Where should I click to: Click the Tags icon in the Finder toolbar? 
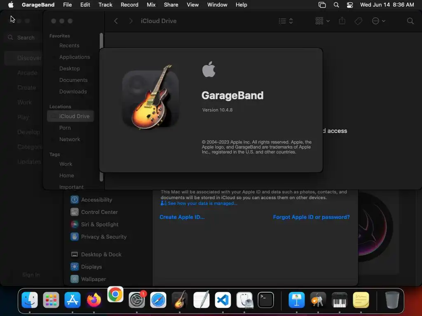tap(358, 21)
